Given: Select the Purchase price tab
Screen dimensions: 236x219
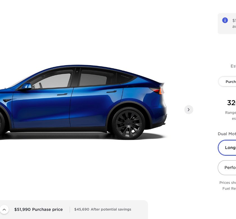Looking at the screenshot, I should coord(230,82).
